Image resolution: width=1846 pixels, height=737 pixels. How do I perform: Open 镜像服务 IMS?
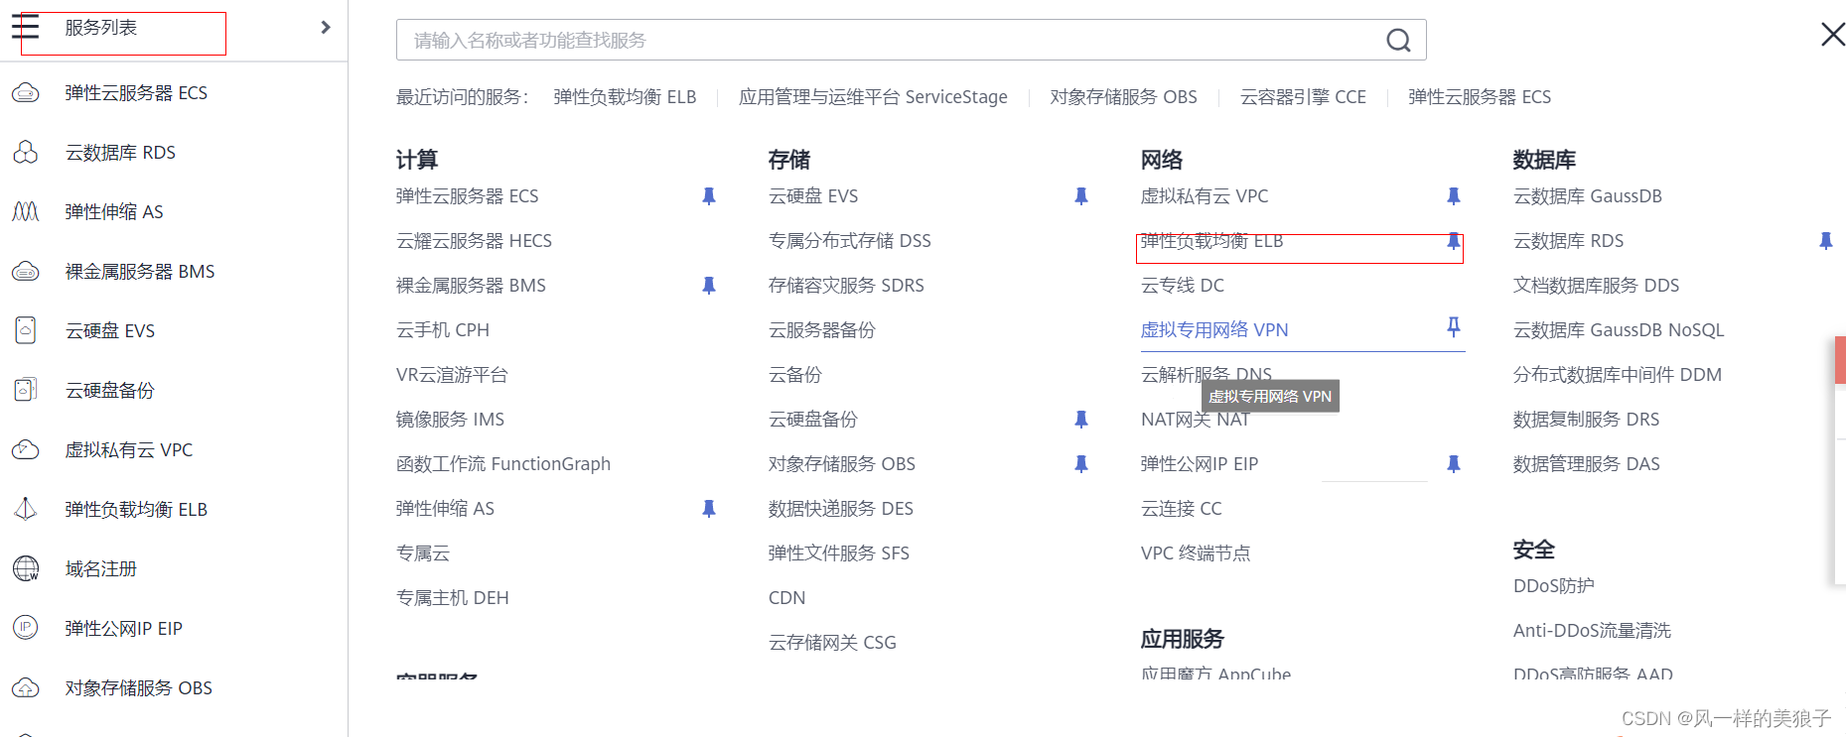pos(450,420)
